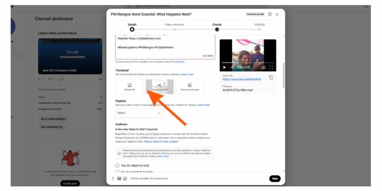This screenshot has width=382, height=191.
Task: Copy the video link with the copy icon
Action: coord(271,78)
